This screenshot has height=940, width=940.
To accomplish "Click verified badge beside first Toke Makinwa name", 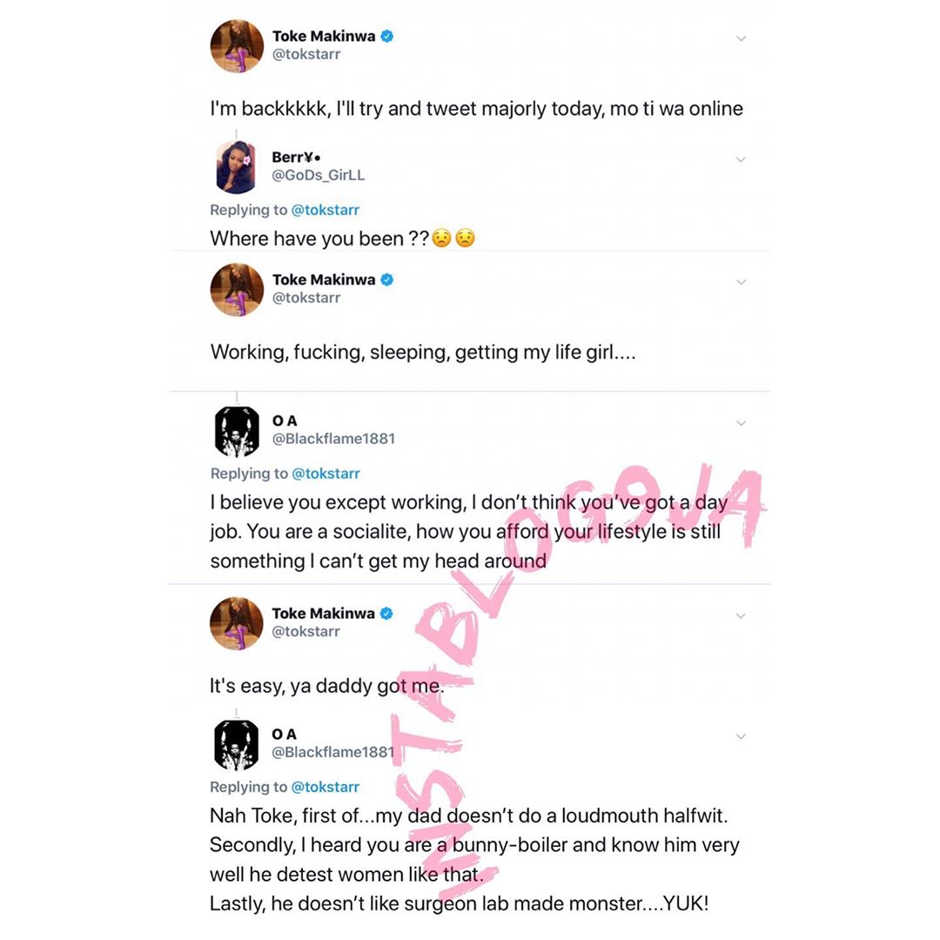I will (387, 36).
